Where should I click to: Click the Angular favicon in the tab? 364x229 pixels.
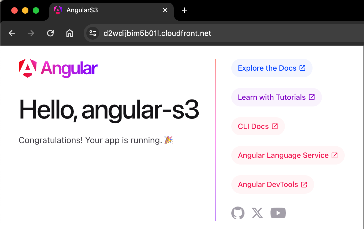click(58, 10)
